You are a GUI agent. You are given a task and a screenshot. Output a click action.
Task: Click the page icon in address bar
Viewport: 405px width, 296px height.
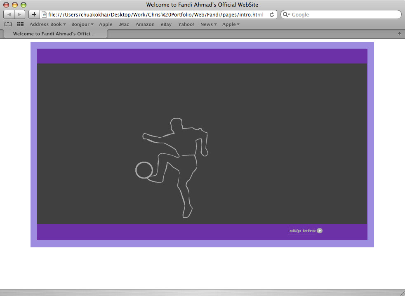point(44,15)
